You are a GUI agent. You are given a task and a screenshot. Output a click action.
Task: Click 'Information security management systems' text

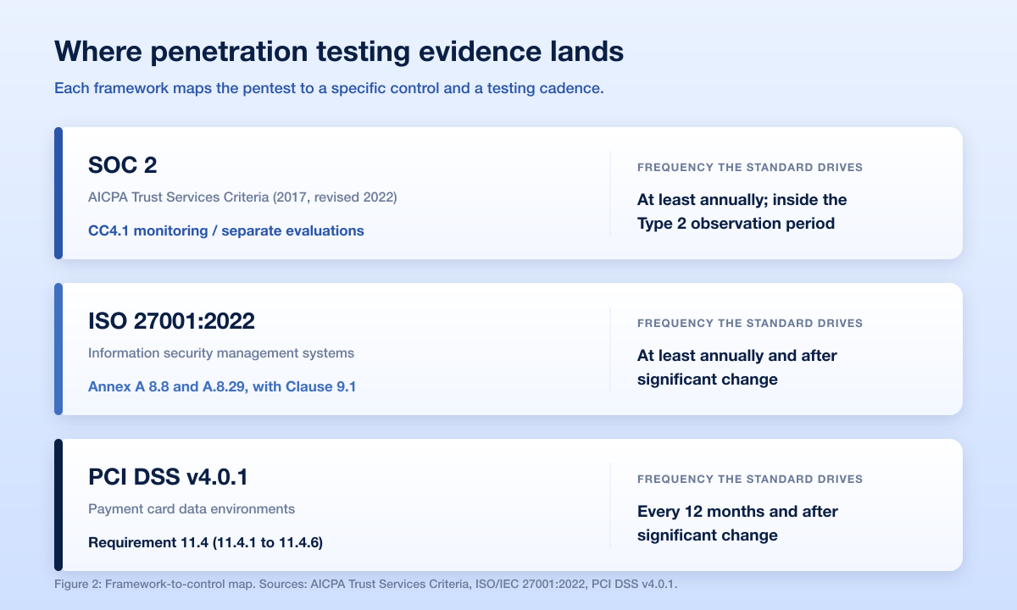click(221, 353)
